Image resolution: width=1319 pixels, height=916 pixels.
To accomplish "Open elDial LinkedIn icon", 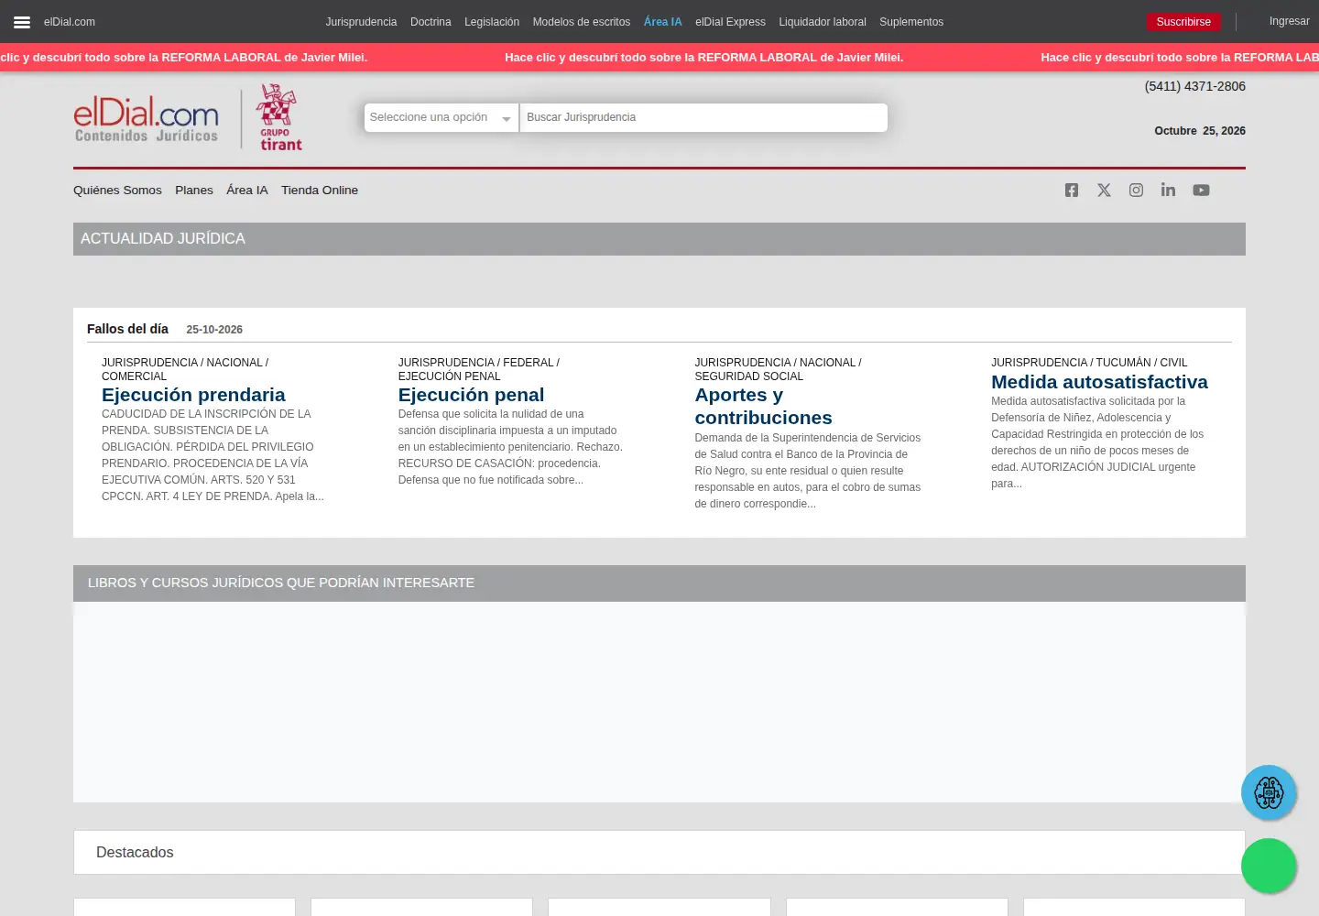I will (1168, 190).
